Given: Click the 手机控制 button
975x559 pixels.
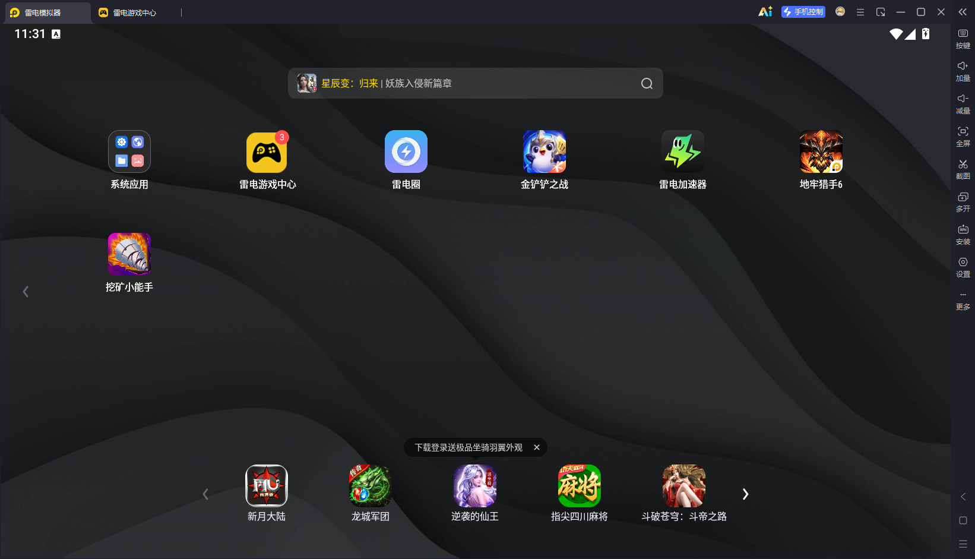Looking at the screenshot, I should 803,12.
